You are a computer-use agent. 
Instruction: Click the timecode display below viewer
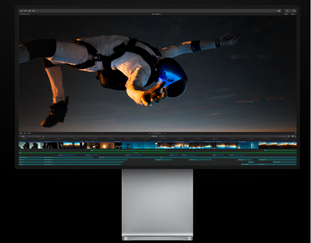(x=157, y=133)
